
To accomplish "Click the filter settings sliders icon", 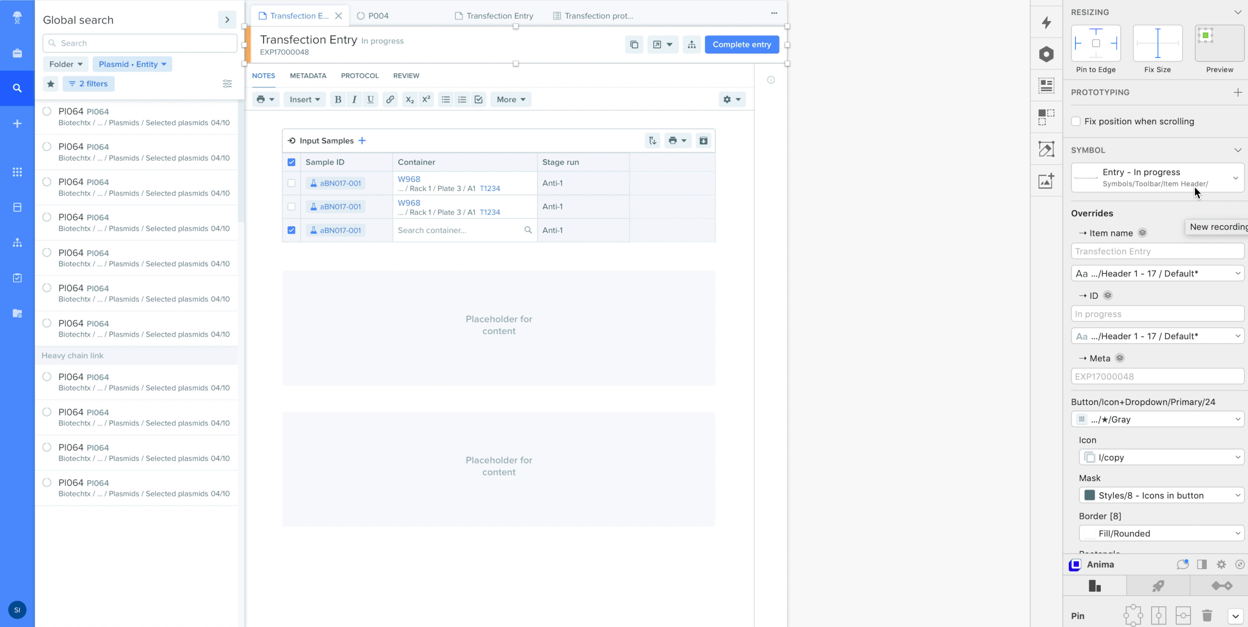I will point(227,84).
